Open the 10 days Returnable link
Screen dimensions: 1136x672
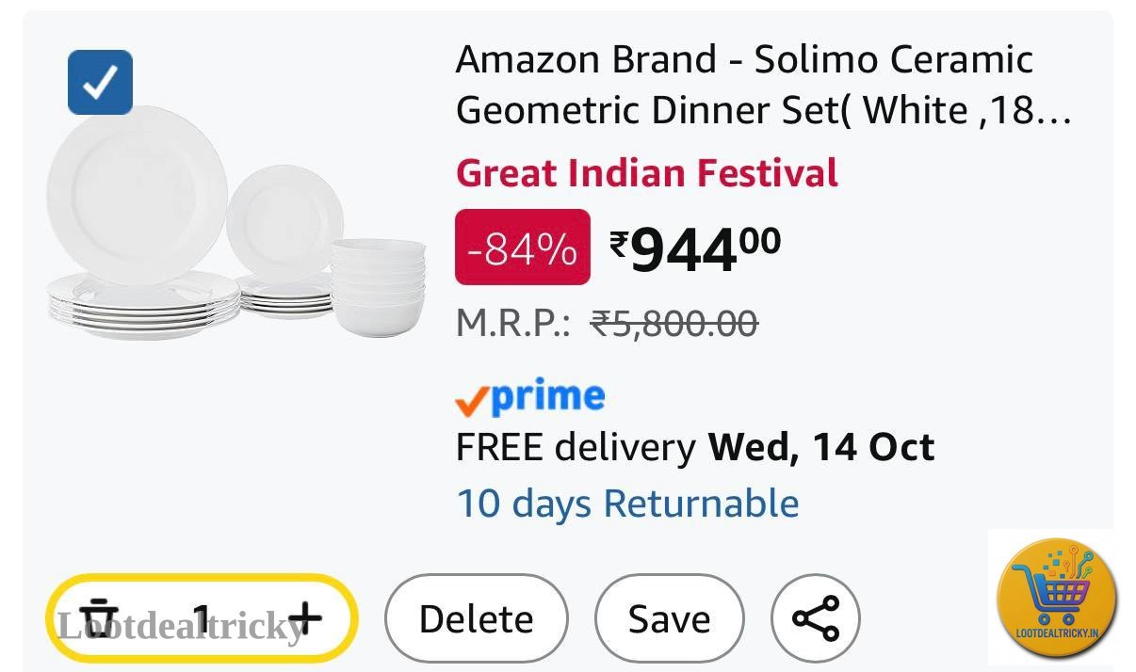627,504
